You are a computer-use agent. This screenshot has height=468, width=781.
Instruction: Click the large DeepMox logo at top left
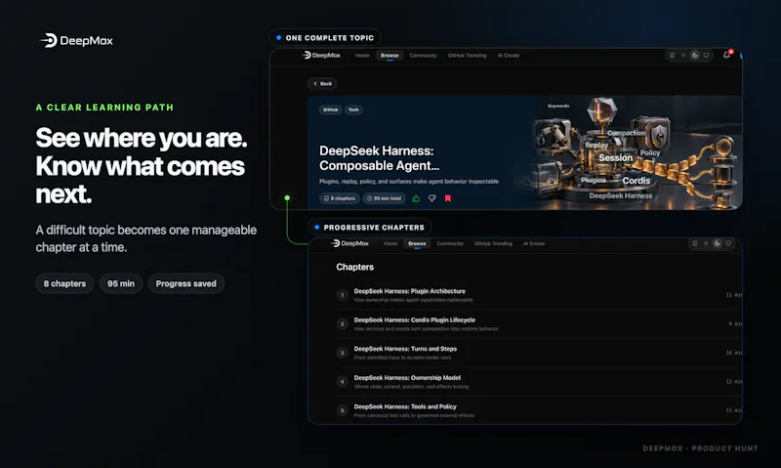click(x=76, y=40)
